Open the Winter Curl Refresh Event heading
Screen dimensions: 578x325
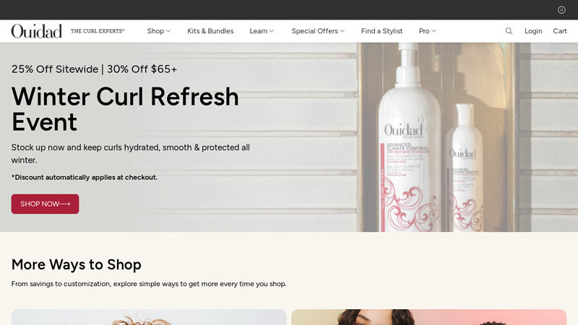click(x=125, y=109)
